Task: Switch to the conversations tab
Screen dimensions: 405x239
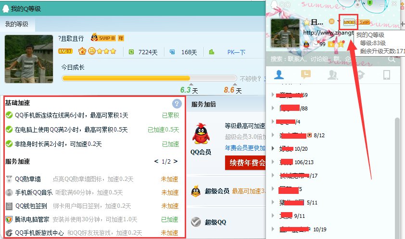Action: pyautogui.click(x=306, y=75)
